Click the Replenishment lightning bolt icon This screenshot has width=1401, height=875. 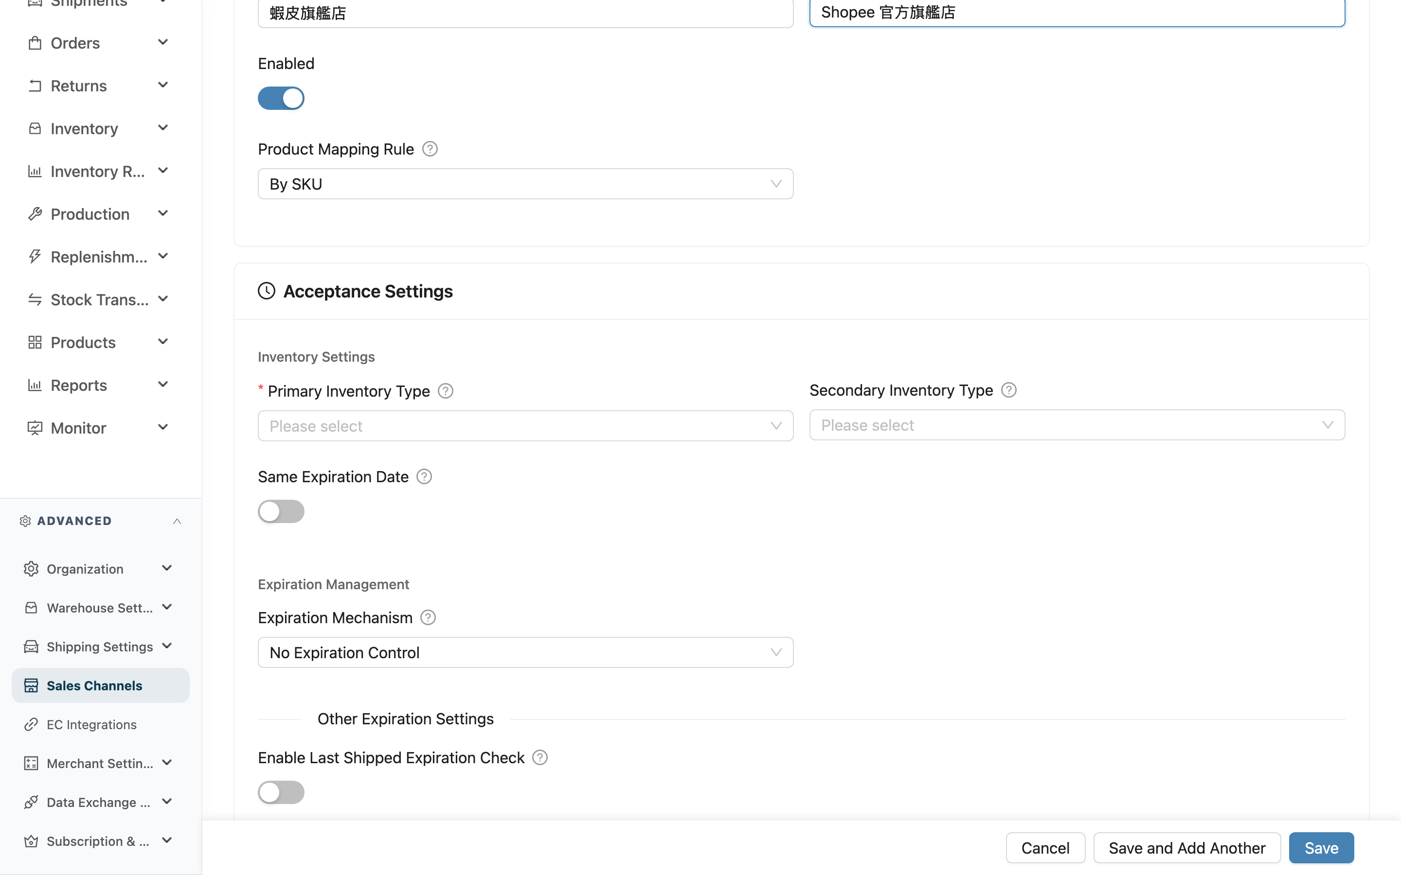(35, 257)
